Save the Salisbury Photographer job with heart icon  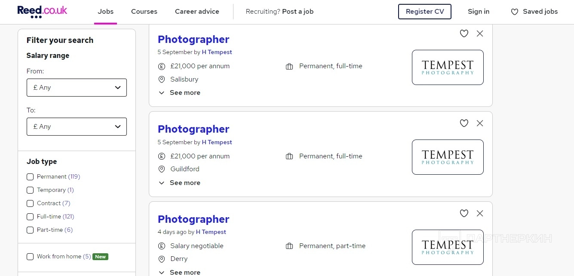pyautogui.click(x=464, y=33)
